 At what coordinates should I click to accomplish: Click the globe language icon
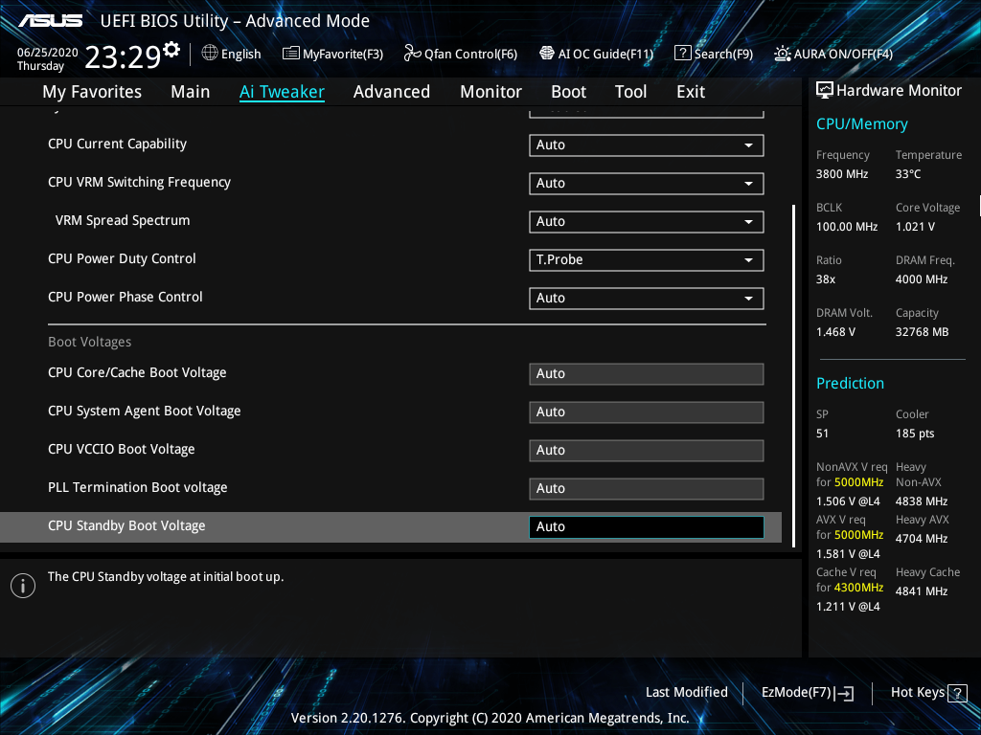[x=210, y=54]
